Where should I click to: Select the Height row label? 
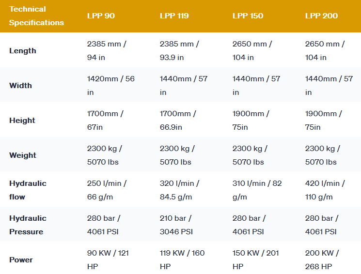(x=22, y=121)
